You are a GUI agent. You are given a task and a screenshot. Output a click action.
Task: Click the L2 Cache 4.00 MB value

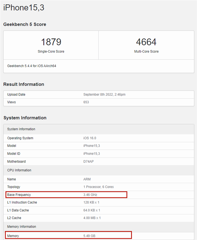[x=92, y=218]
